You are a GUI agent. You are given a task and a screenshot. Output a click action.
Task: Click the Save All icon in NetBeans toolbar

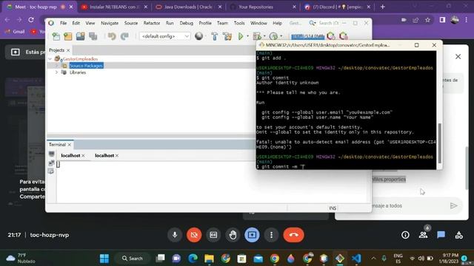pyautogui.click(x=93, y=36)
